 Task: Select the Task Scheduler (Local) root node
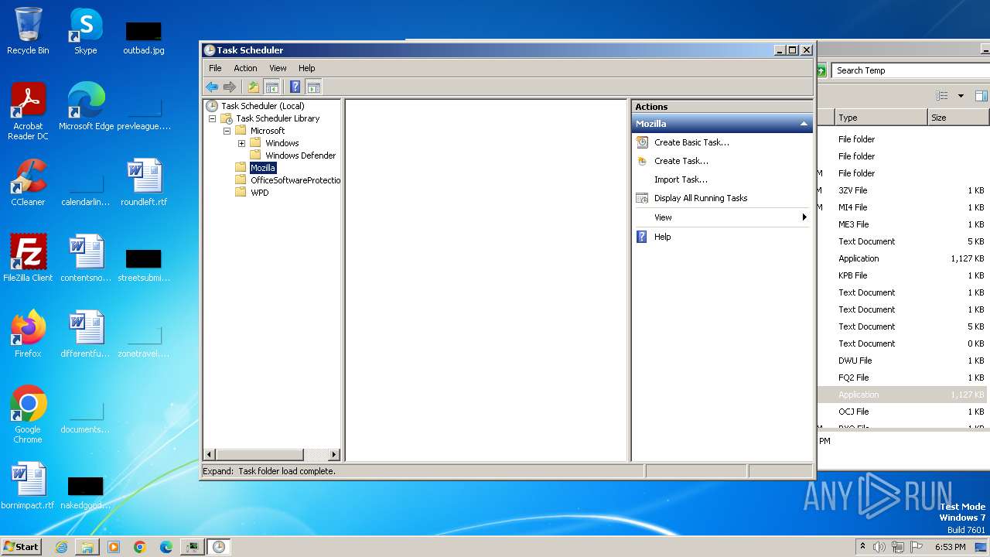[x=263, y=106]
